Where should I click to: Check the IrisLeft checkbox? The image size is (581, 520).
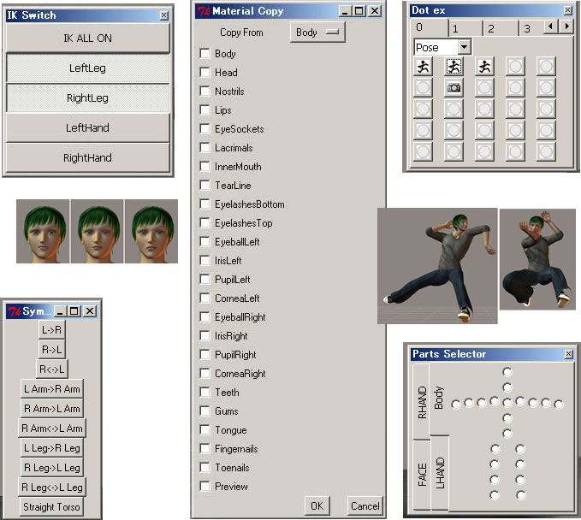point(205,260)
